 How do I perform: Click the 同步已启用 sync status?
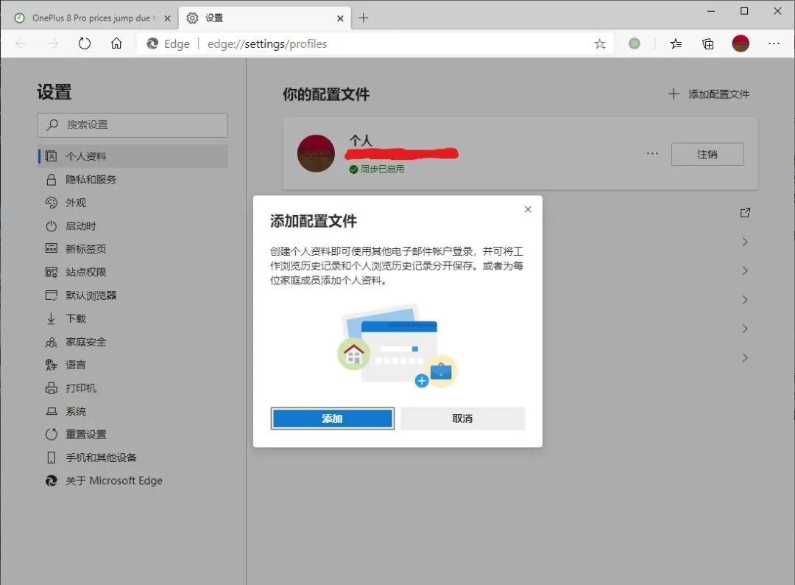pyautogui.click(x=377, y=169)
